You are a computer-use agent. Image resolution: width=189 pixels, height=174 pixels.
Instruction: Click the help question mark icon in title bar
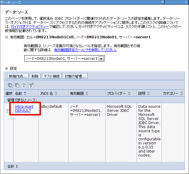coord(163,2)
